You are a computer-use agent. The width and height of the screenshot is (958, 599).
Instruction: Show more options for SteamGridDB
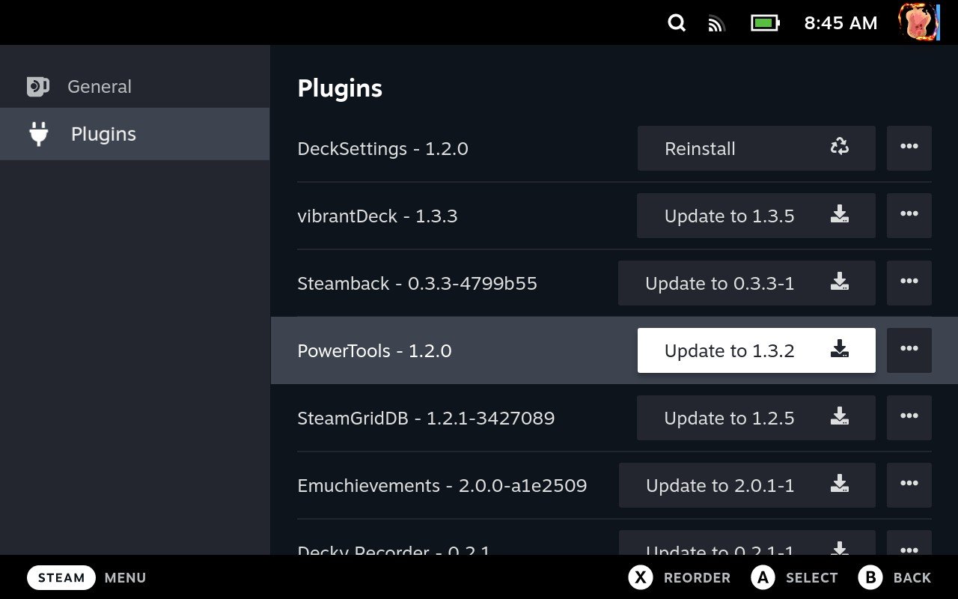point(909,417)
